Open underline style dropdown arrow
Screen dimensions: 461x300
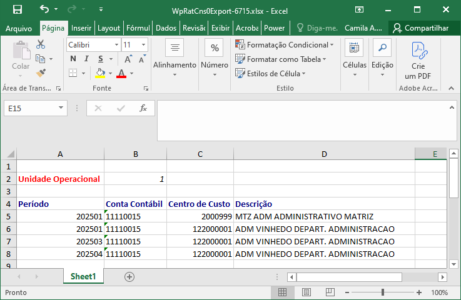(x=111, y=59)
